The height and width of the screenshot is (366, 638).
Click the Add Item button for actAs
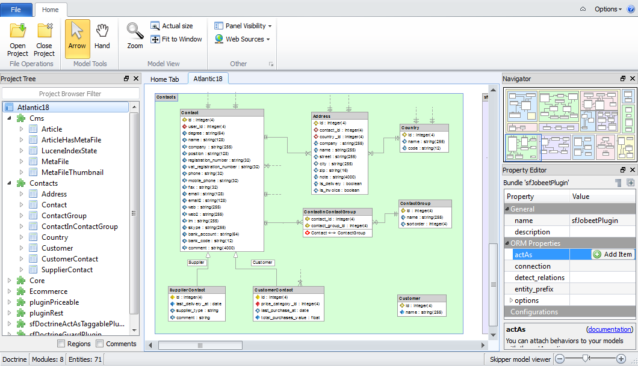coord(613,254)
